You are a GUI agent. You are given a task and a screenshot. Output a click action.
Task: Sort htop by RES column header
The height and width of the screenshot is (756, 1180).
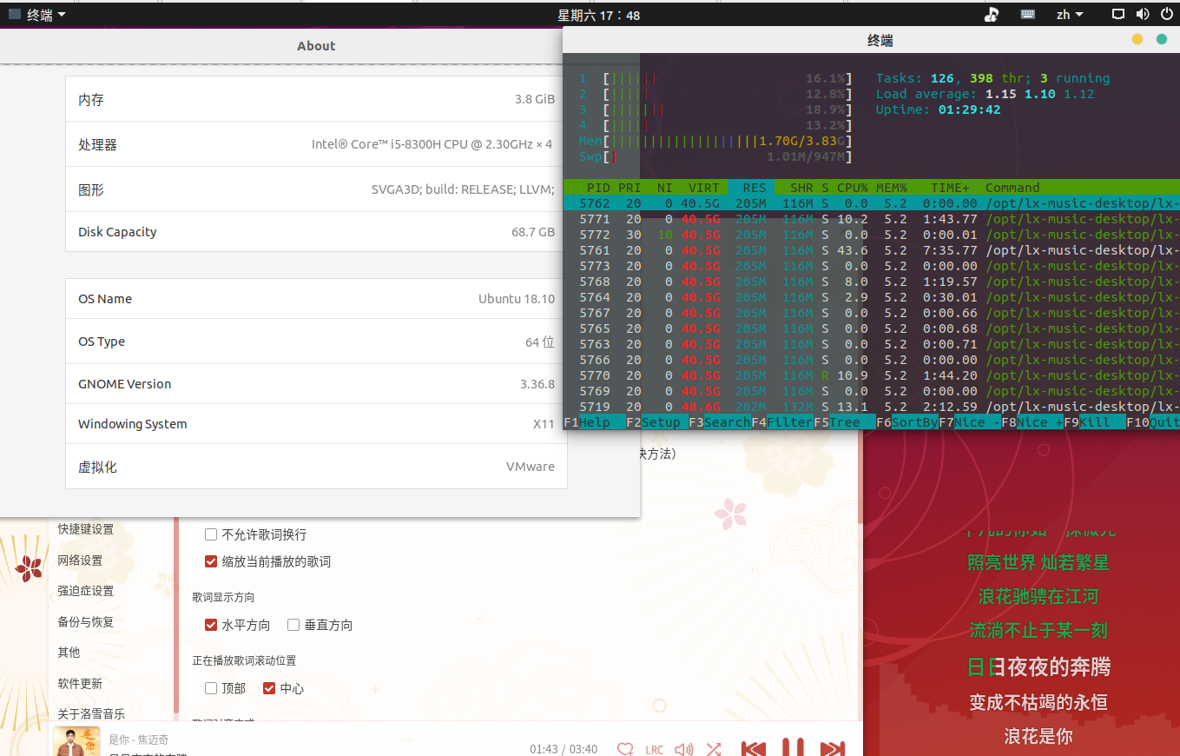[x=755, y=188]
